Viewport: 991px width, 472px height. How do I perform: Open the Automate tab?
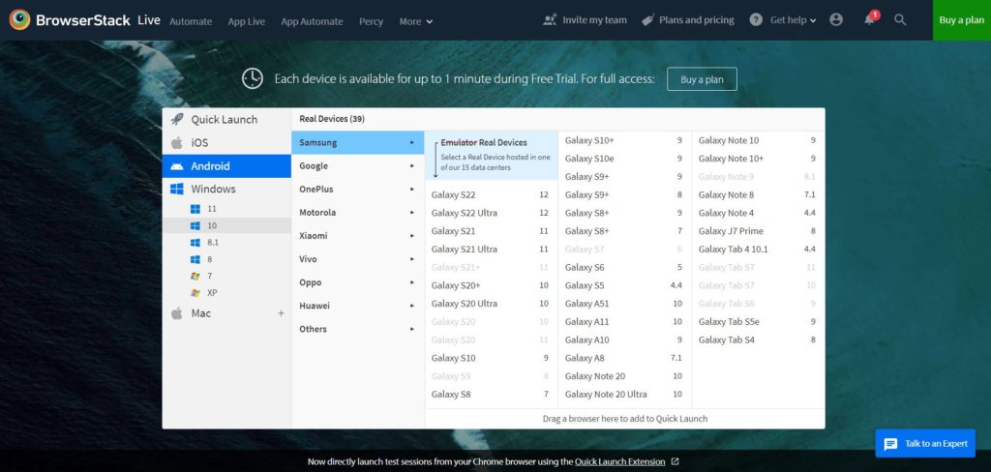191,21
